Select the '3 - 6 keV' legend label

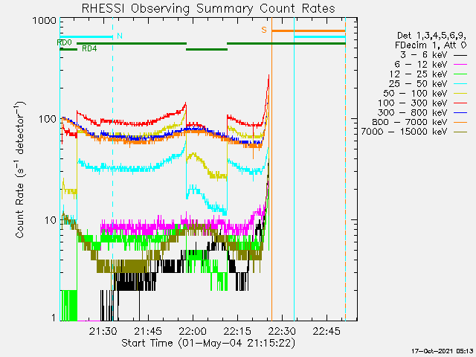pyautogui.click(x=423, y=55)
